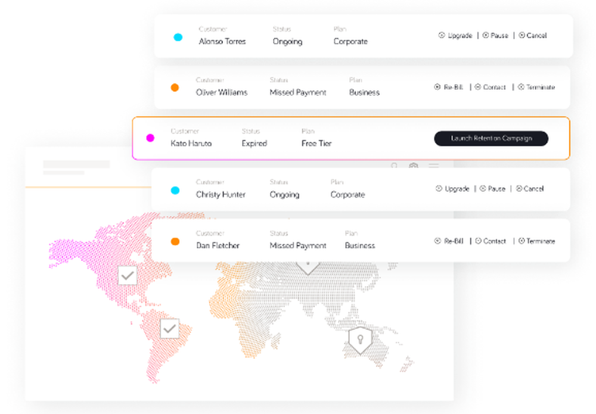This screenshot has width=596, height=414.
Task: Click cyan status dot beside Alonso Torres
Action: point(177,37)
